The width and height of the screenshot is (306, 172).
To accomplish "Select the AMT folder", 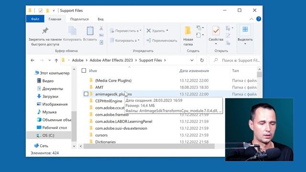I will coord(99,87).
